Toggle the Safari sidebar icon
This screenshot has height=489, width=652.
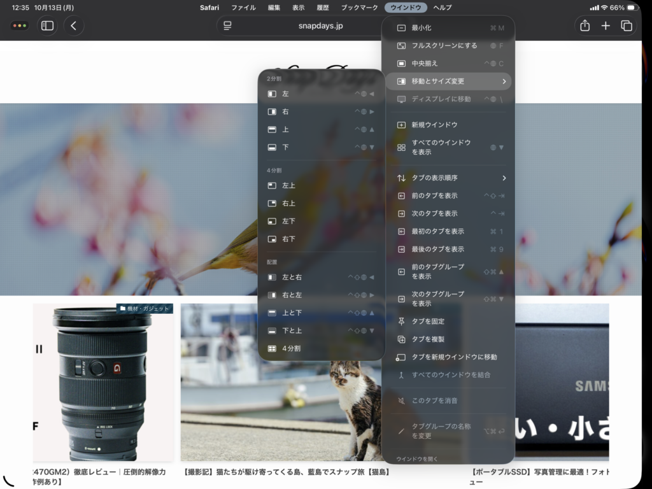[46, 25]
